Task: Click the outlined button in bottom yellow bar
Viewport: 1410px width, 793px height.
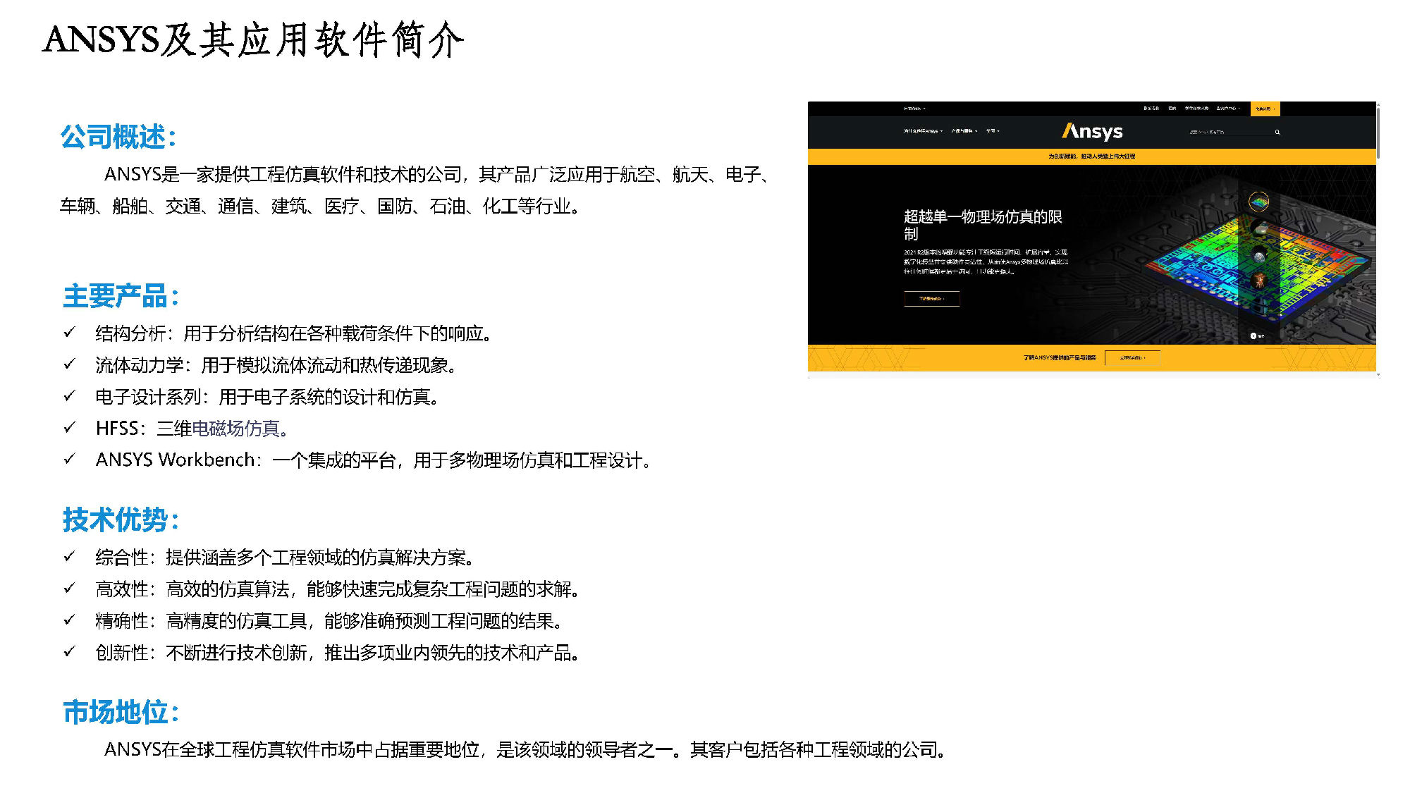Action: click(x=1132, y=357)
